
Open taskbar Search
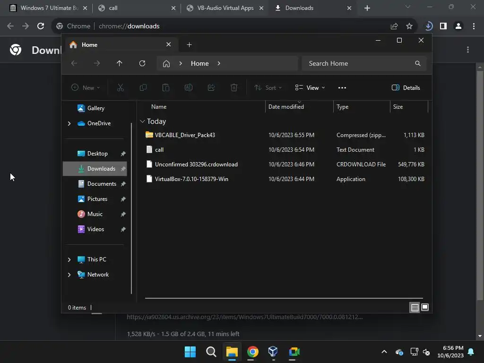211,352
